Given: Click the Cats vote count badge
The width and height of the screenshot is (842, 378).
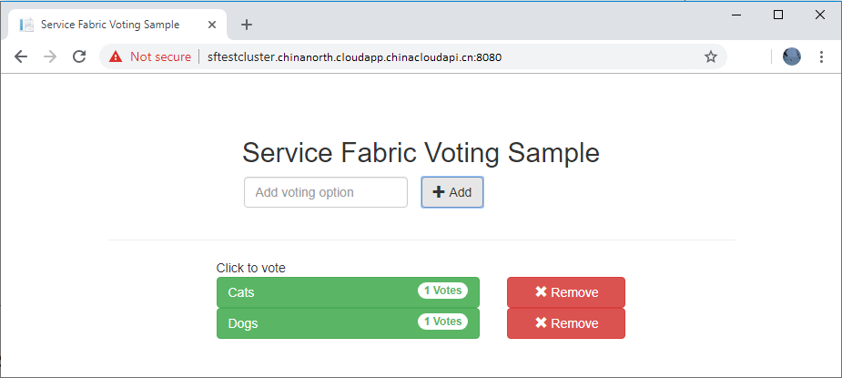Looking at the screenshot, I should point(442,291).
